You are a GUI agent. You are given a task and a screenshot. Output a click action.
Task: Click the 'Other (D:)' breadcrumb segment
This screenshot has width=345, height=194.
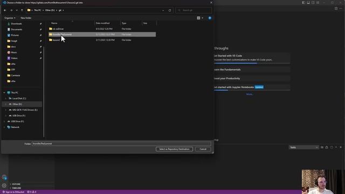point(50,10)
